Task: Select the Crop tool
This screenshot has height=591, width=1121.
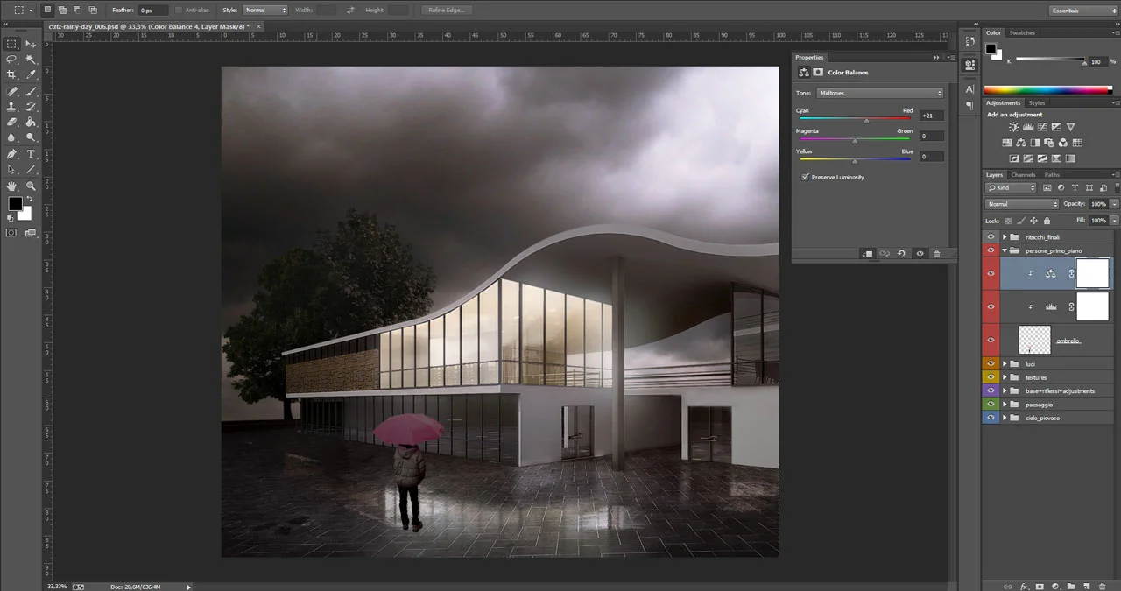Action: tap(12, 74)
